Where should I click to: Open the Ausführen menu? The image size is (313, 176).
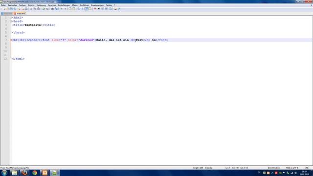(x=84, y=5)
